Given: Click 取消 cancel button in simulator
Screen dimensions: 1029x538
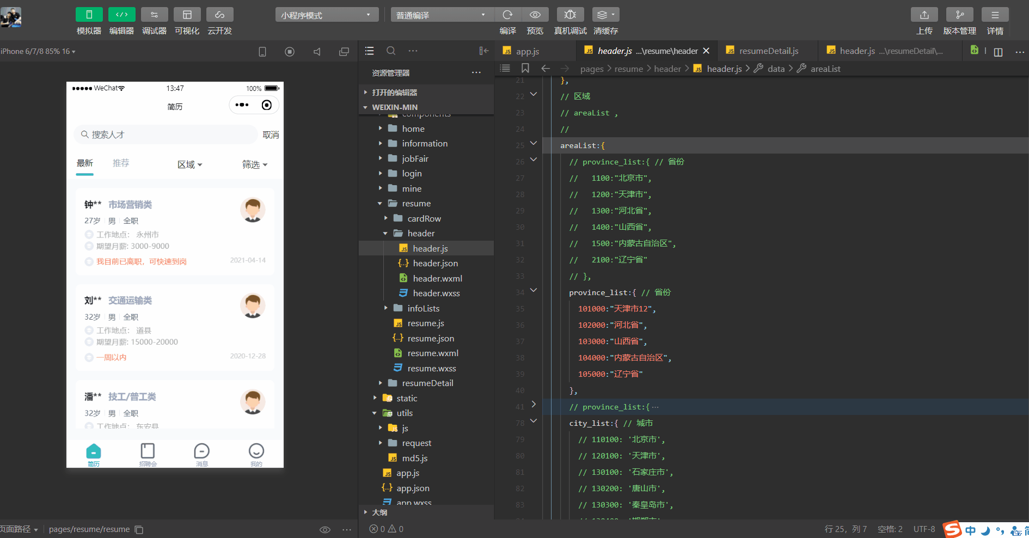Looking at the screenshot, I should [x=271, y=134].
